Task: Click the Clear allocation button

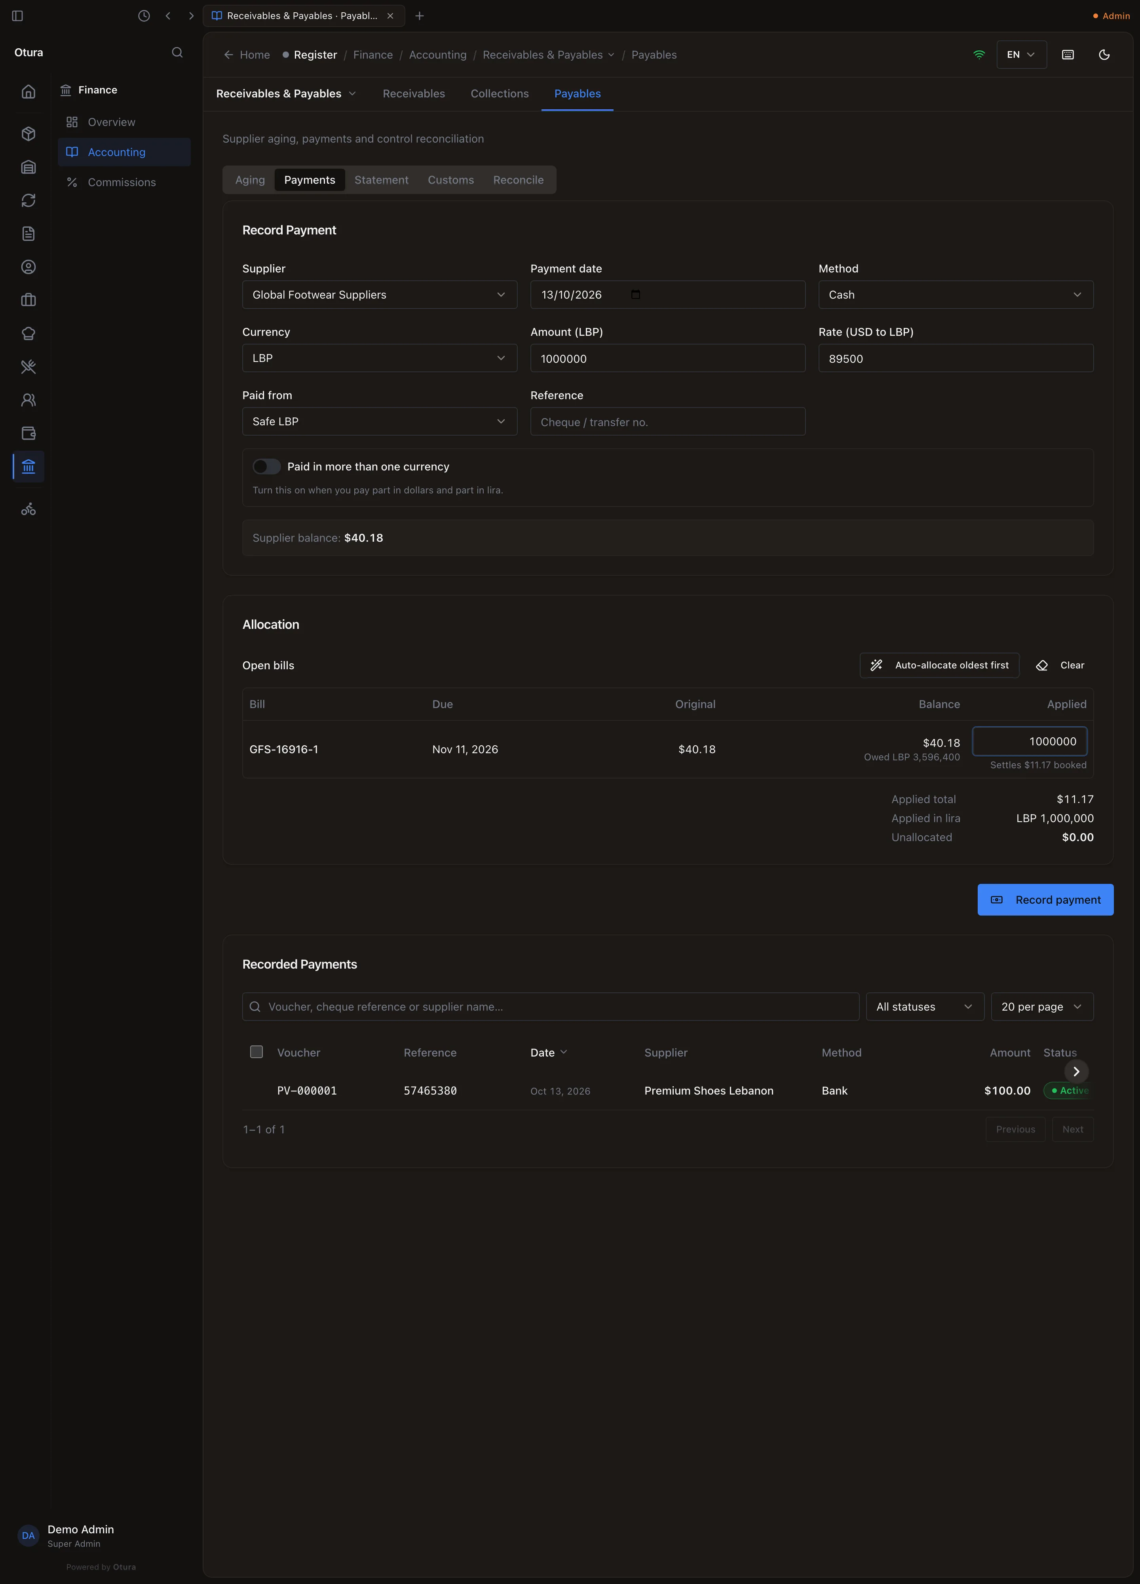Action: pyautogui.click(x=1060, y=666)
